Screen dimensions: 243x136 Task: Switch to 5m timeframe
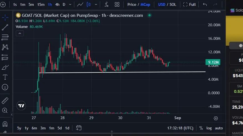point(31,5)
